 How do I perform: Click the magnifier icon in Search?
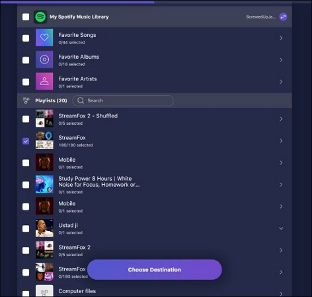click(81, 100)
